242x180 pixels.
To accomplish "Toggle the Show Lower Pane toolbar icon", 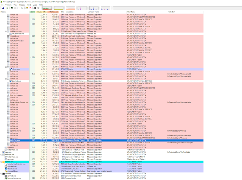I will (x=19, y=8).
